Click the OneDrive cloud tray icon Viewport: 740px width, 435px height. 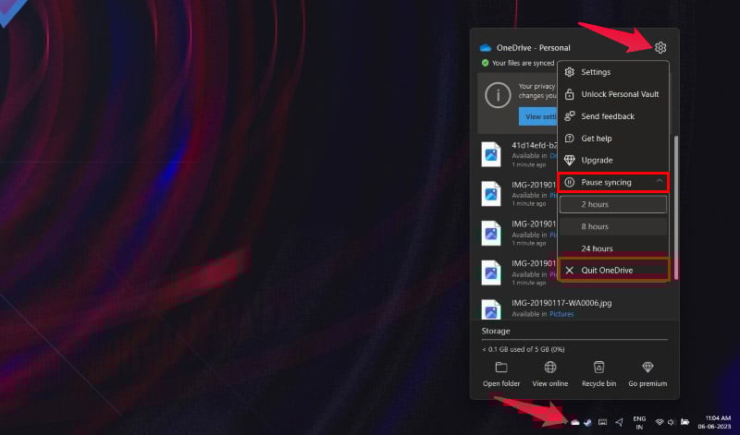click(574, 422)
